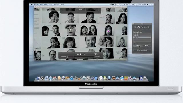Screen dimensions: 183x103
Task: Open the Apple menu
Action: (x=32, y=5)
